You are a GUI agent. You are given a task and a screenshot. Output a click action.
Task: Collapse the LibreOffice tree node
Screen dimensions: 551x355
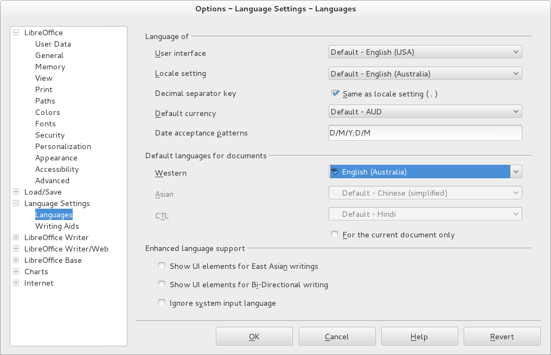pos(16,33)
